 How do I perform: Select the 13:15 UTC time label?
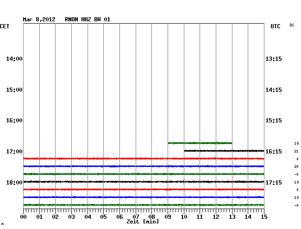274,59
